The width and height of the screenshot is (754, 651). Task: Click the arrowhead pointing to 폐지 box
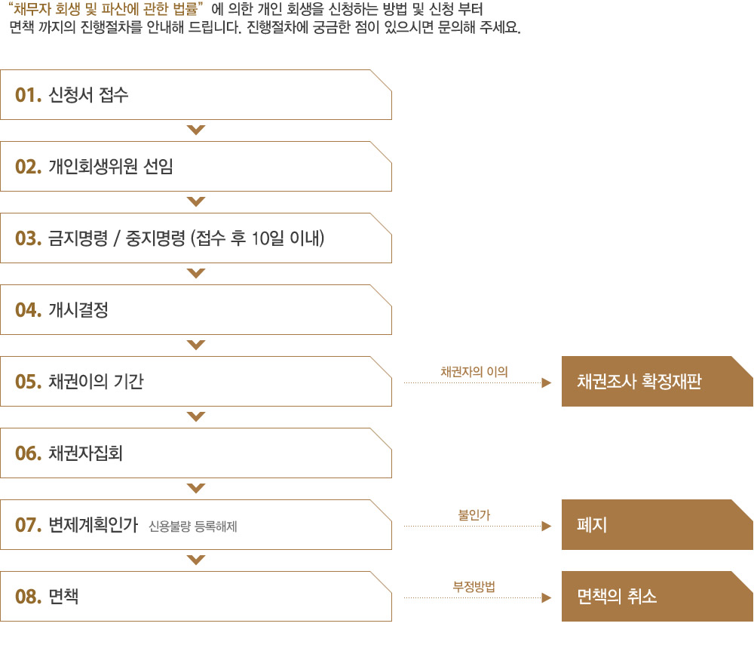click(546, 526)
